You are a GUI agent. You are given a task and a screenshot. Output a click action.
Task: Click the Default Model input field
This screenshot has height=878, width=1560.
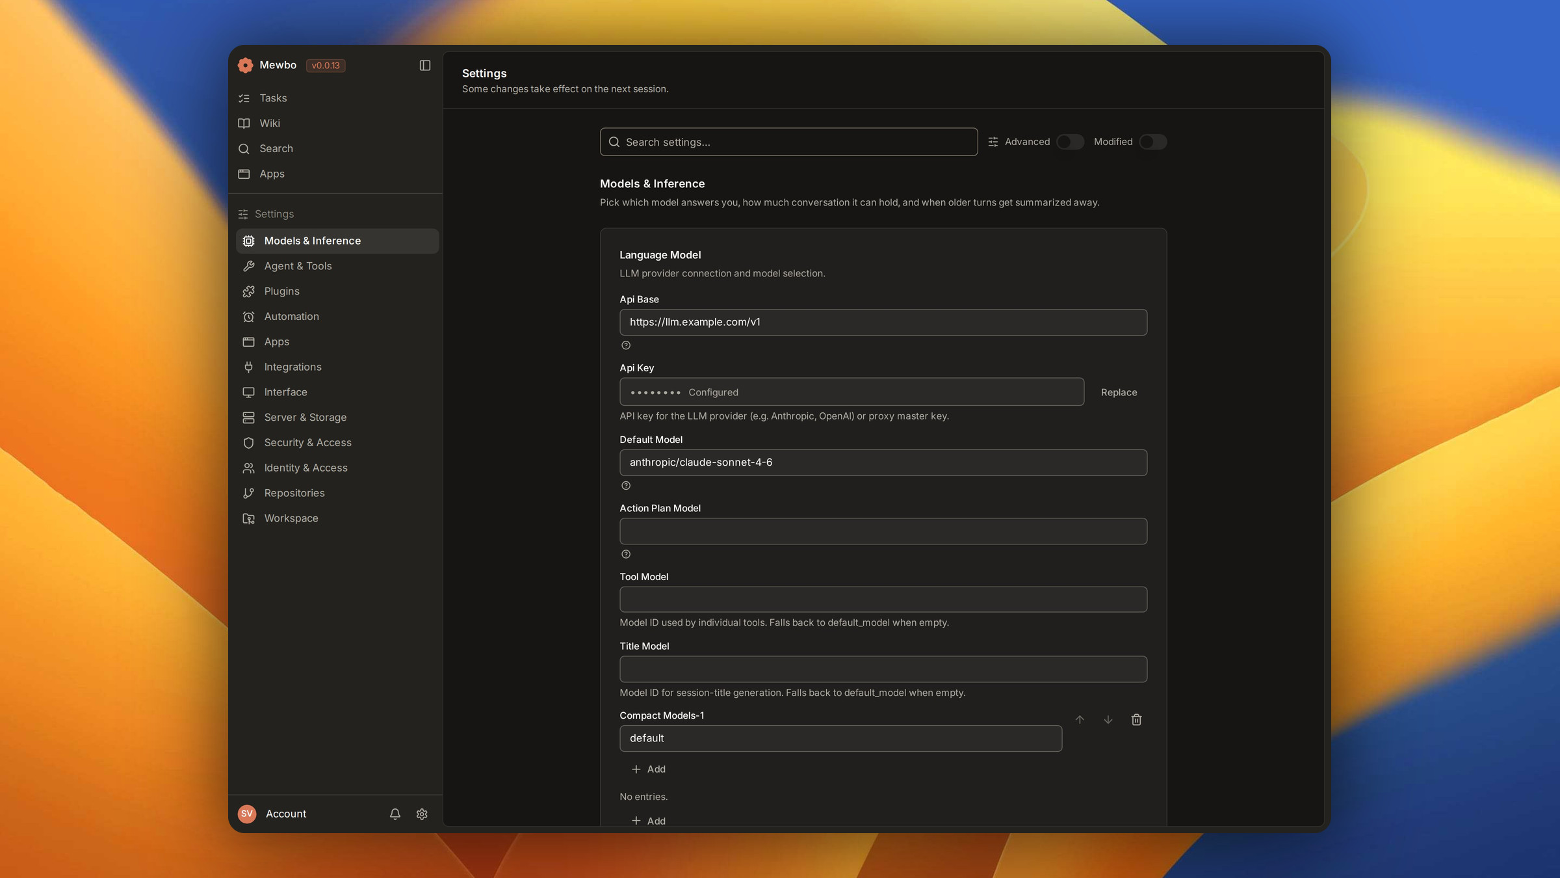coord(883,462)
